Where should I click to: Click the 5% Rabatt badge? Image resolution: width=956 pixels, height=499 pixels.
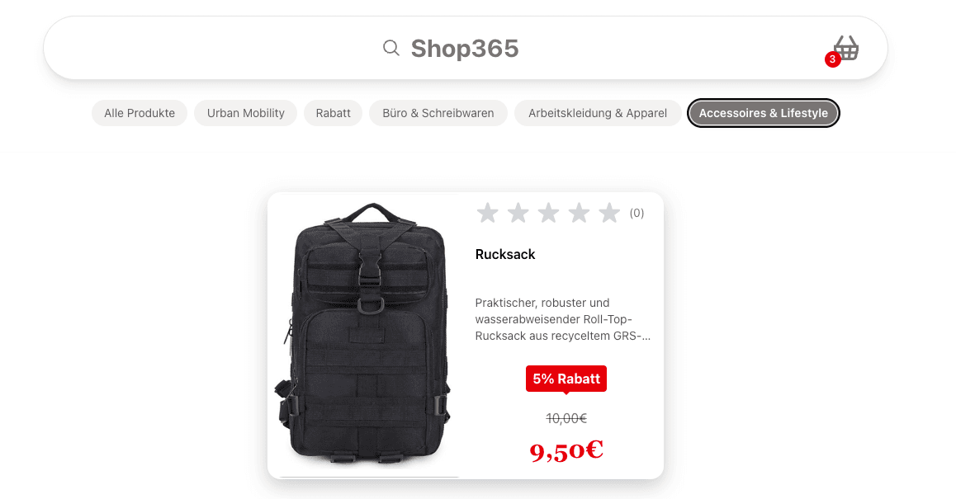(566, 379)
